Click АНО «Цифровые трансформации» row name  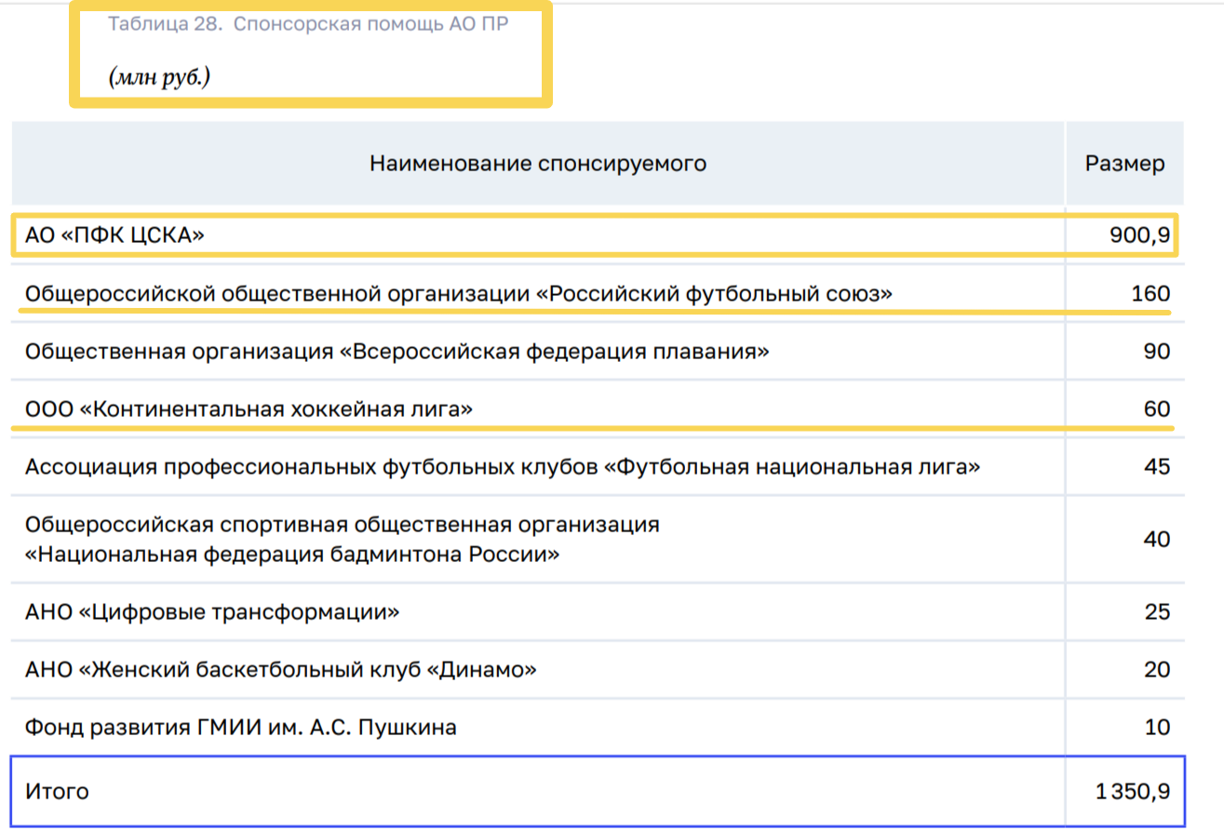(x=212, y=612)
